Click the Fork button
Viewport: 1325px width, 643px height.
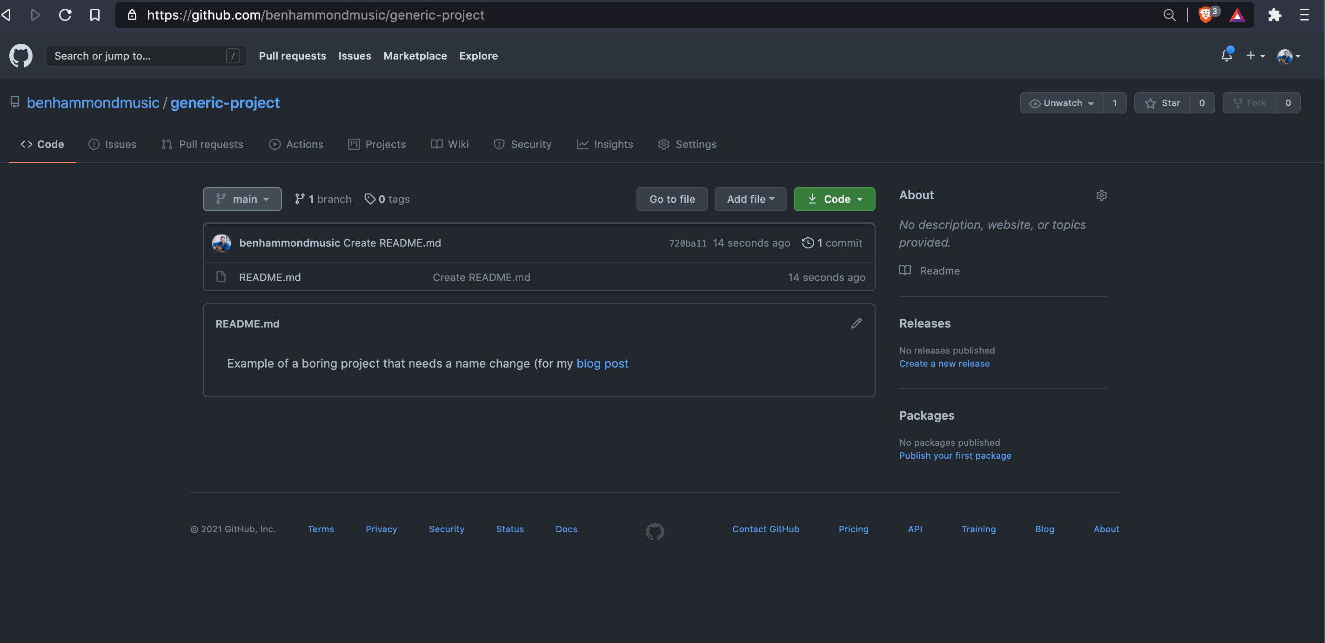[1249, 103]
